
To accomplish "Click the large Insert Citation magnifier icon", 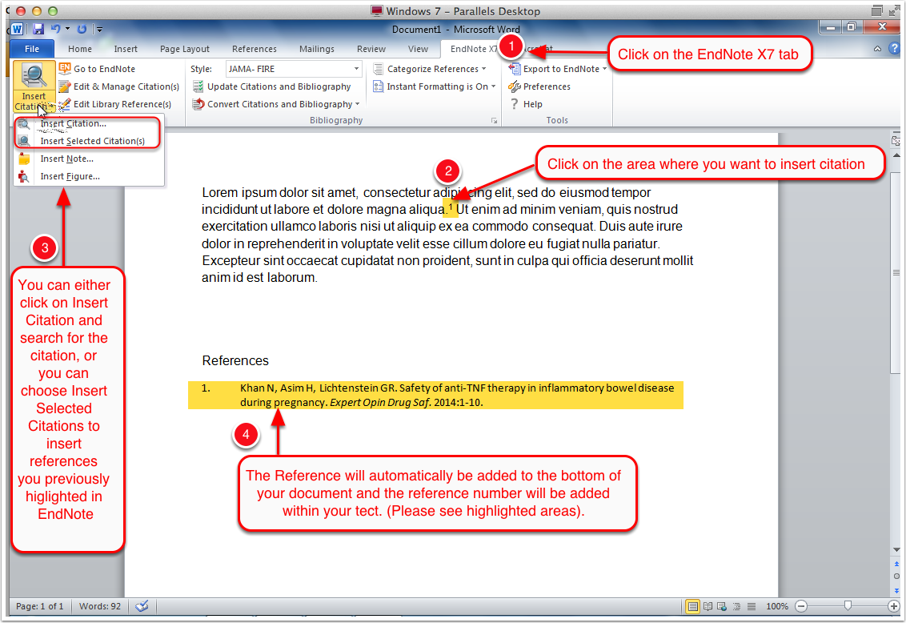I will click(34, 75).
